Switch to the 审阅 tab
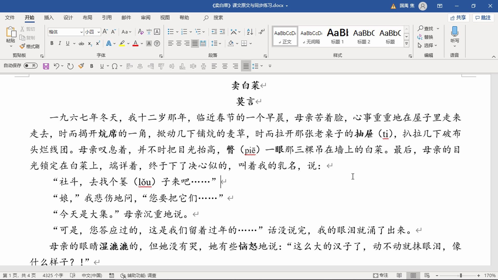The width and height of the screenshot is (498, 280). pos(146,18)
